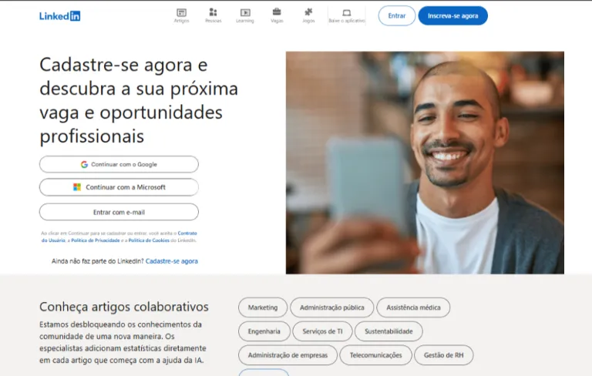The width and height of the screenshot is (592, 376).
Task: Select the Administração pública topic chip
Action: [332, 307]
